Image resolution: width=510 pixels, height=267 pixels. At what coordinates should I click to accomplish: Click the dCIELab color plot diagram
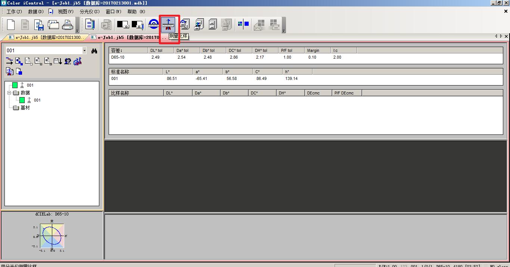pyautogui.click(x=52, y=236)
